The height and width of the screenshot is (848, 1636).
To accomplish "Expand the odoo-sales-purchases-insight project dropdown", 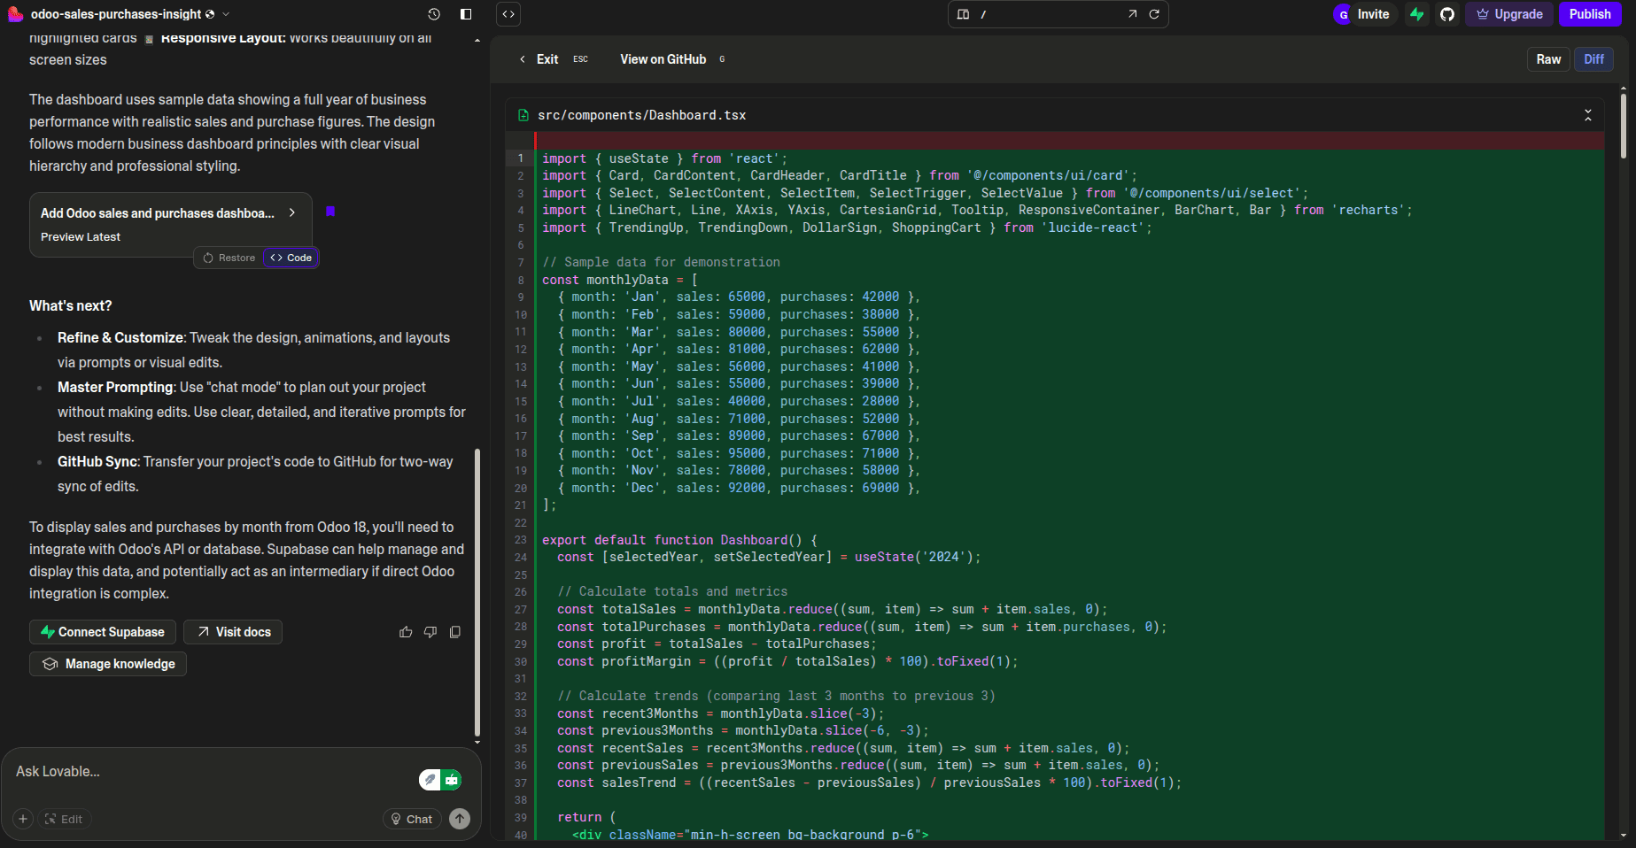I will pyautogui.click(x=226, y=14).
